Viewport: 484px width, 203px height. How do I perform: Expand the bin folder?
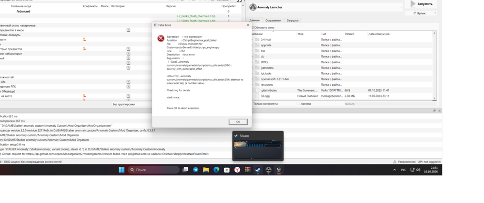[x=252, y=51]
